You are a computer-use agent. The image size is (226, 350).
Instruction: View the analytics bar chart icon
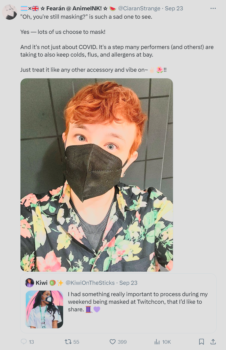(157, 342)
